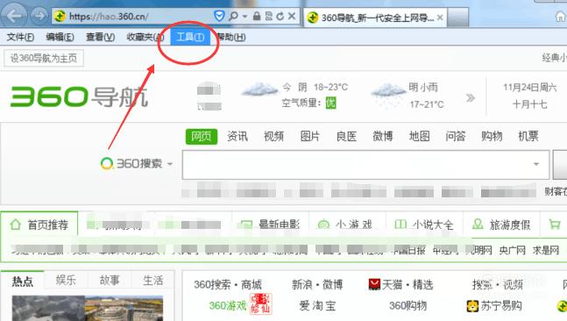Click the magnifier search icon in address bar
Viewport: 567px width, 321px height.
tap(234, 16)
